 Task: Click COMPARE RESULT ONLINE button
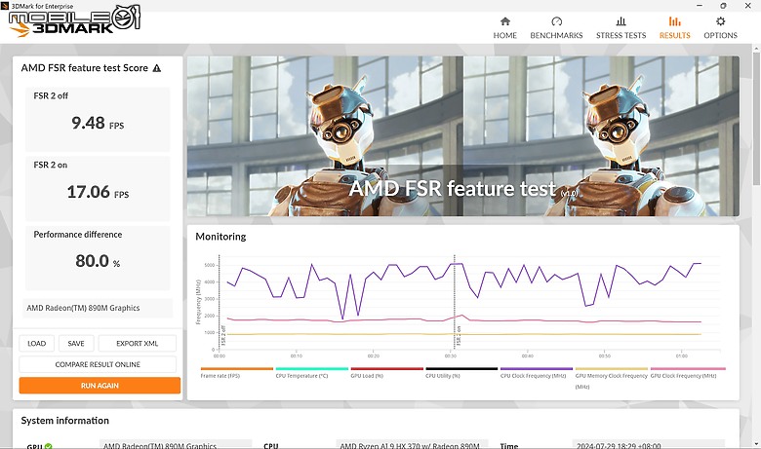pos(98,364)
